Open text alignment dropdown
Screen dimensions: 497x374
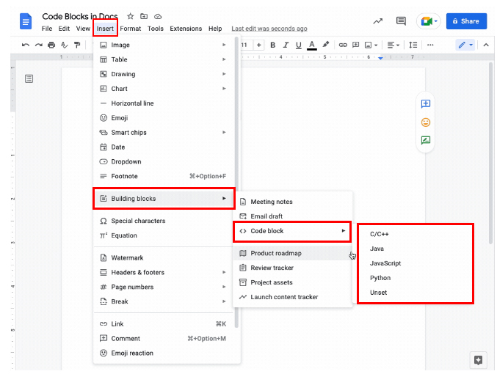[x=393, y=45]
